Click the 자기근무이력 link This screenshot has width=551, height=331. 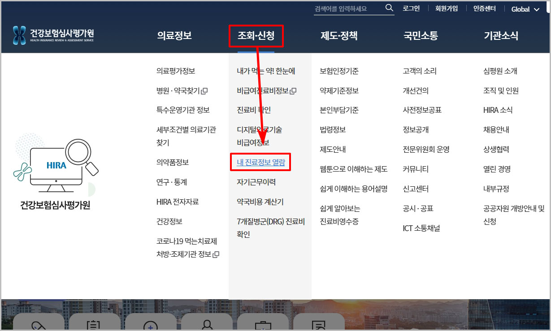pos(256,182)
